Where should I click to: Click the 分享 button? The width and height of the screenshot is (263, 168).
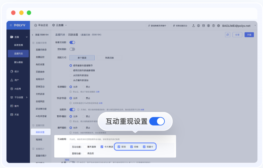(237, 35)
